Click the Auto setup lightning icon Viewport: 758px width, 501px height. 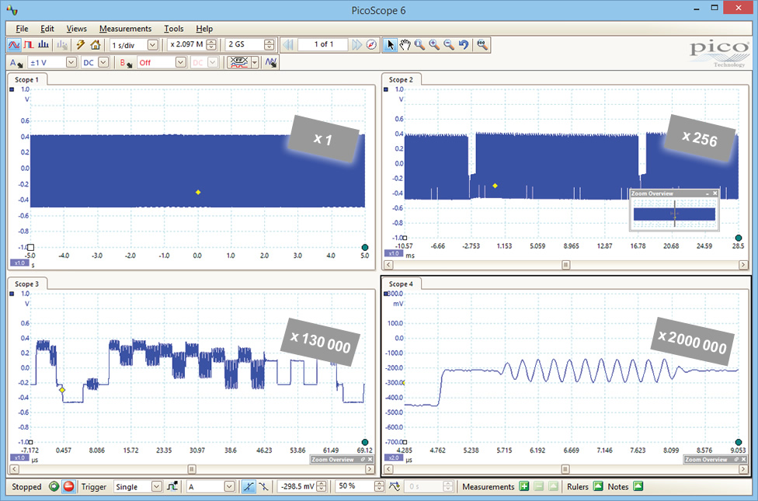click(81, 45)
